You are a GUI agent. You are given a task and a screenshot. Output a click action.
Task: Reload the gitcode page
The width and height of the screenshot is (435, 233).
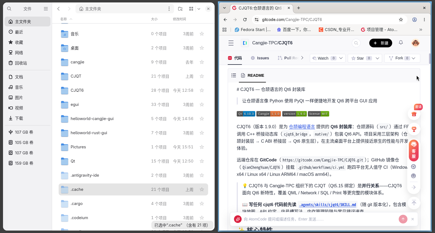point(245,20)
